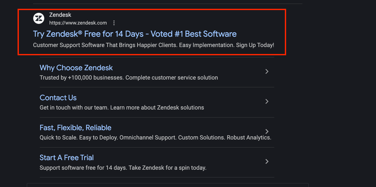This screenshot has height=187, width=376.
Task: Click the arrow next to Start A Free Trial
Action: click(267, 161)
